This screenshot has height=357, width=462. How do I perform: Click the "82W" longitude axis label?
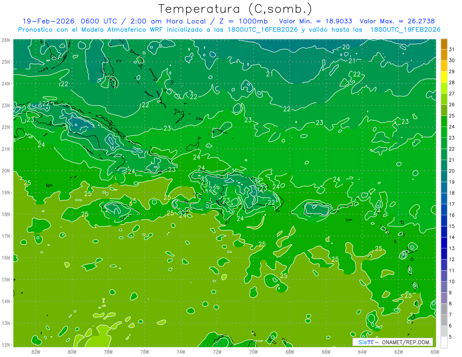pyautogui.click(x=36, y=352)
